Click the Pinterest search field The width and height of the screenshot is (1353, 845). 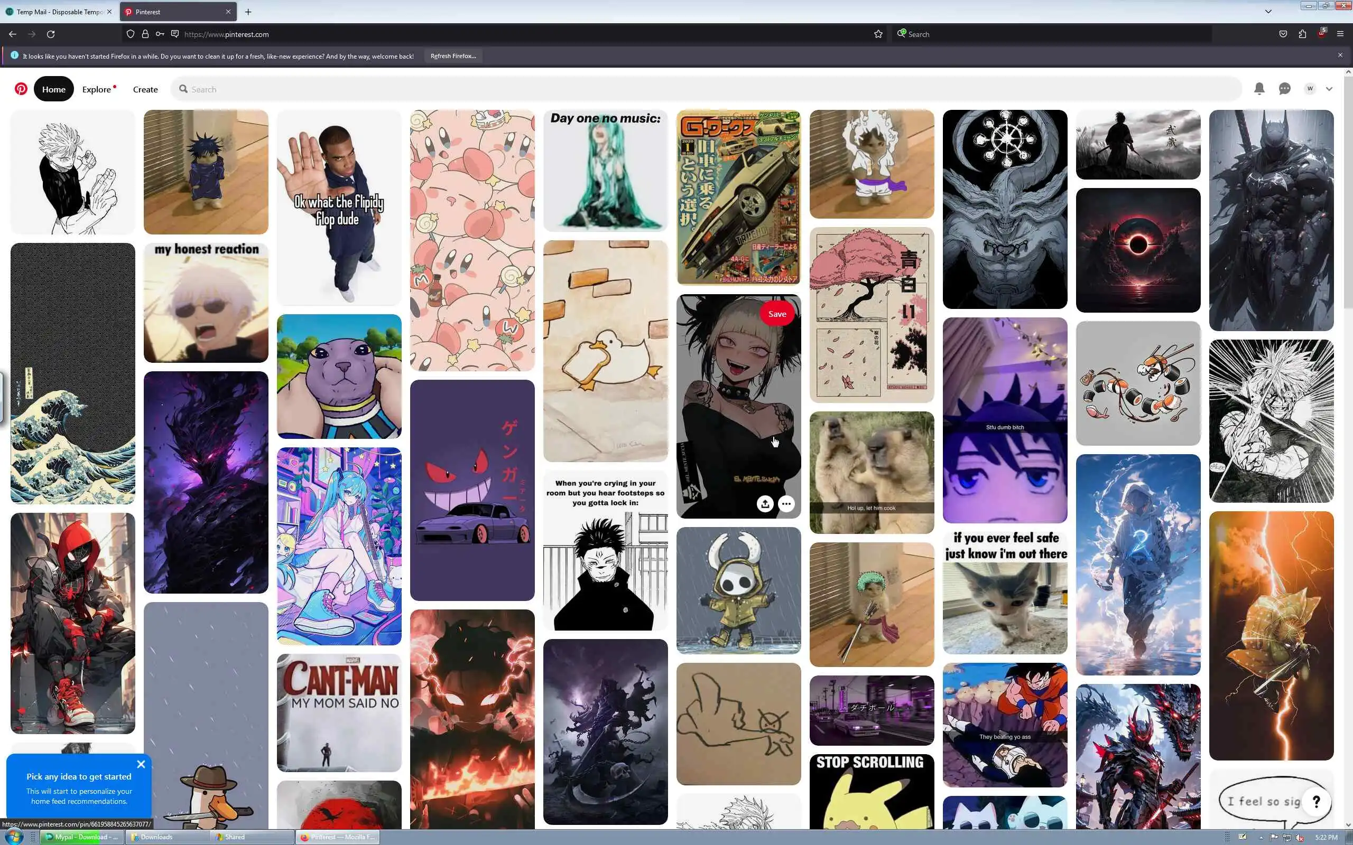click(x=705, y=89)
